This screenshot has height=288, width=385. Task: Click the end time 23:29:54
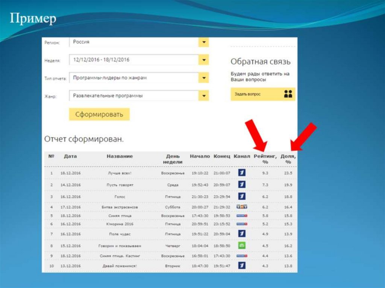[x=222, y=196]
